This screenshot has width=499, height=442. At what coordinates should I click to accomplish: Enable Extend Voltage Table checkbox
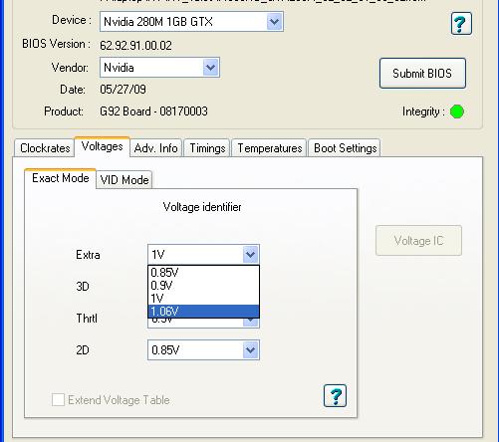(x=58, y=400)
